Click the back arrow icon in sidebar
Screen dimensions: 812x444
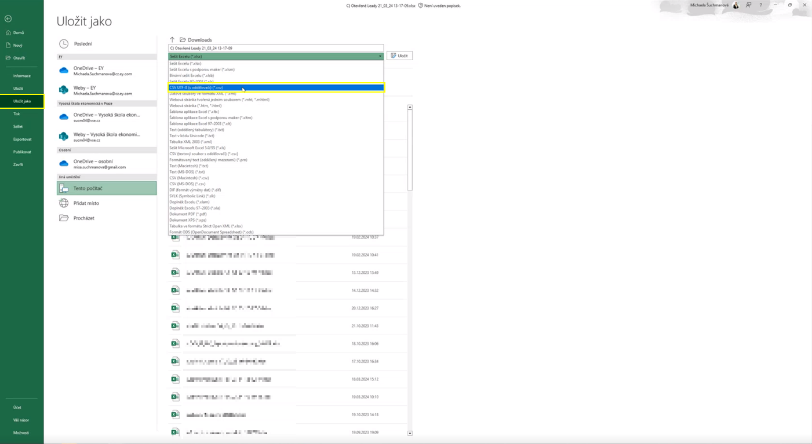pos(8,19)
